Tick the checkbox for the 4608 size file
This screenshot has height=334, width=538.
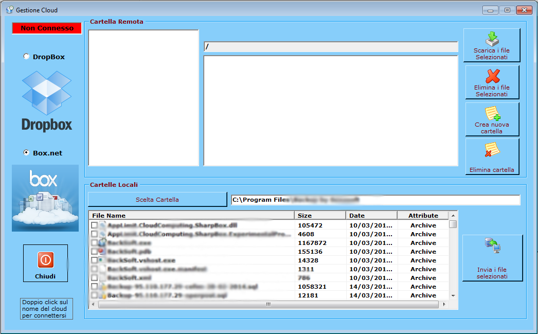click(x=94, y=234)
